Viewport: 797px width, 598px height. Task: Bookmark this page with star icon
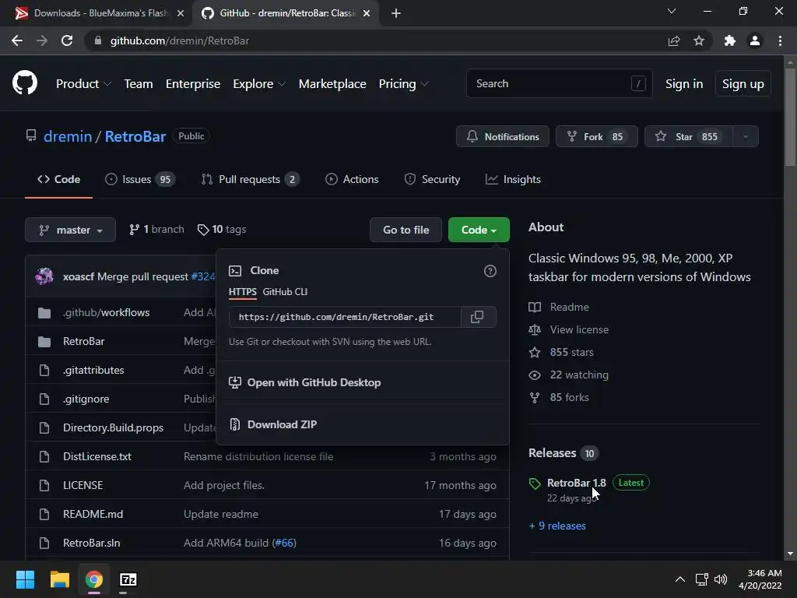click(699, 40)
